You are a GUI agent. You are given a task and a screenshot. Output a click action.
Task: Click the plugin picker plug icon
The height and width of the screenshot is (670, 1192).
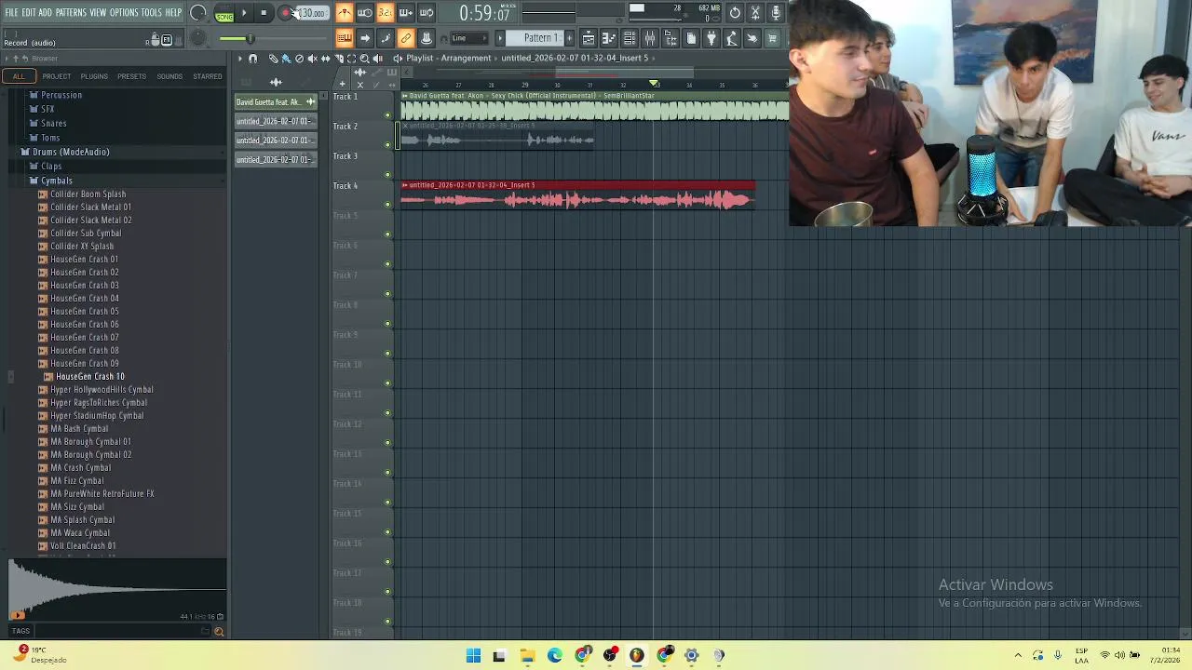pos(711,38)
